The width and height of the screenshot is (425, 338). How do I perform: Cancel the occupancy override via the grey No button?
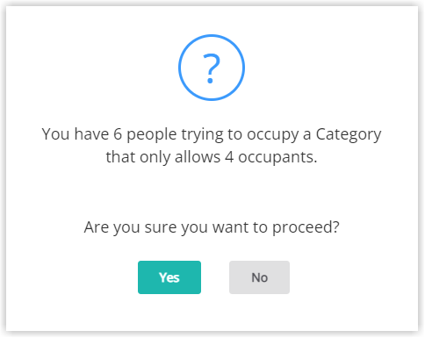[x=259, y=277]
